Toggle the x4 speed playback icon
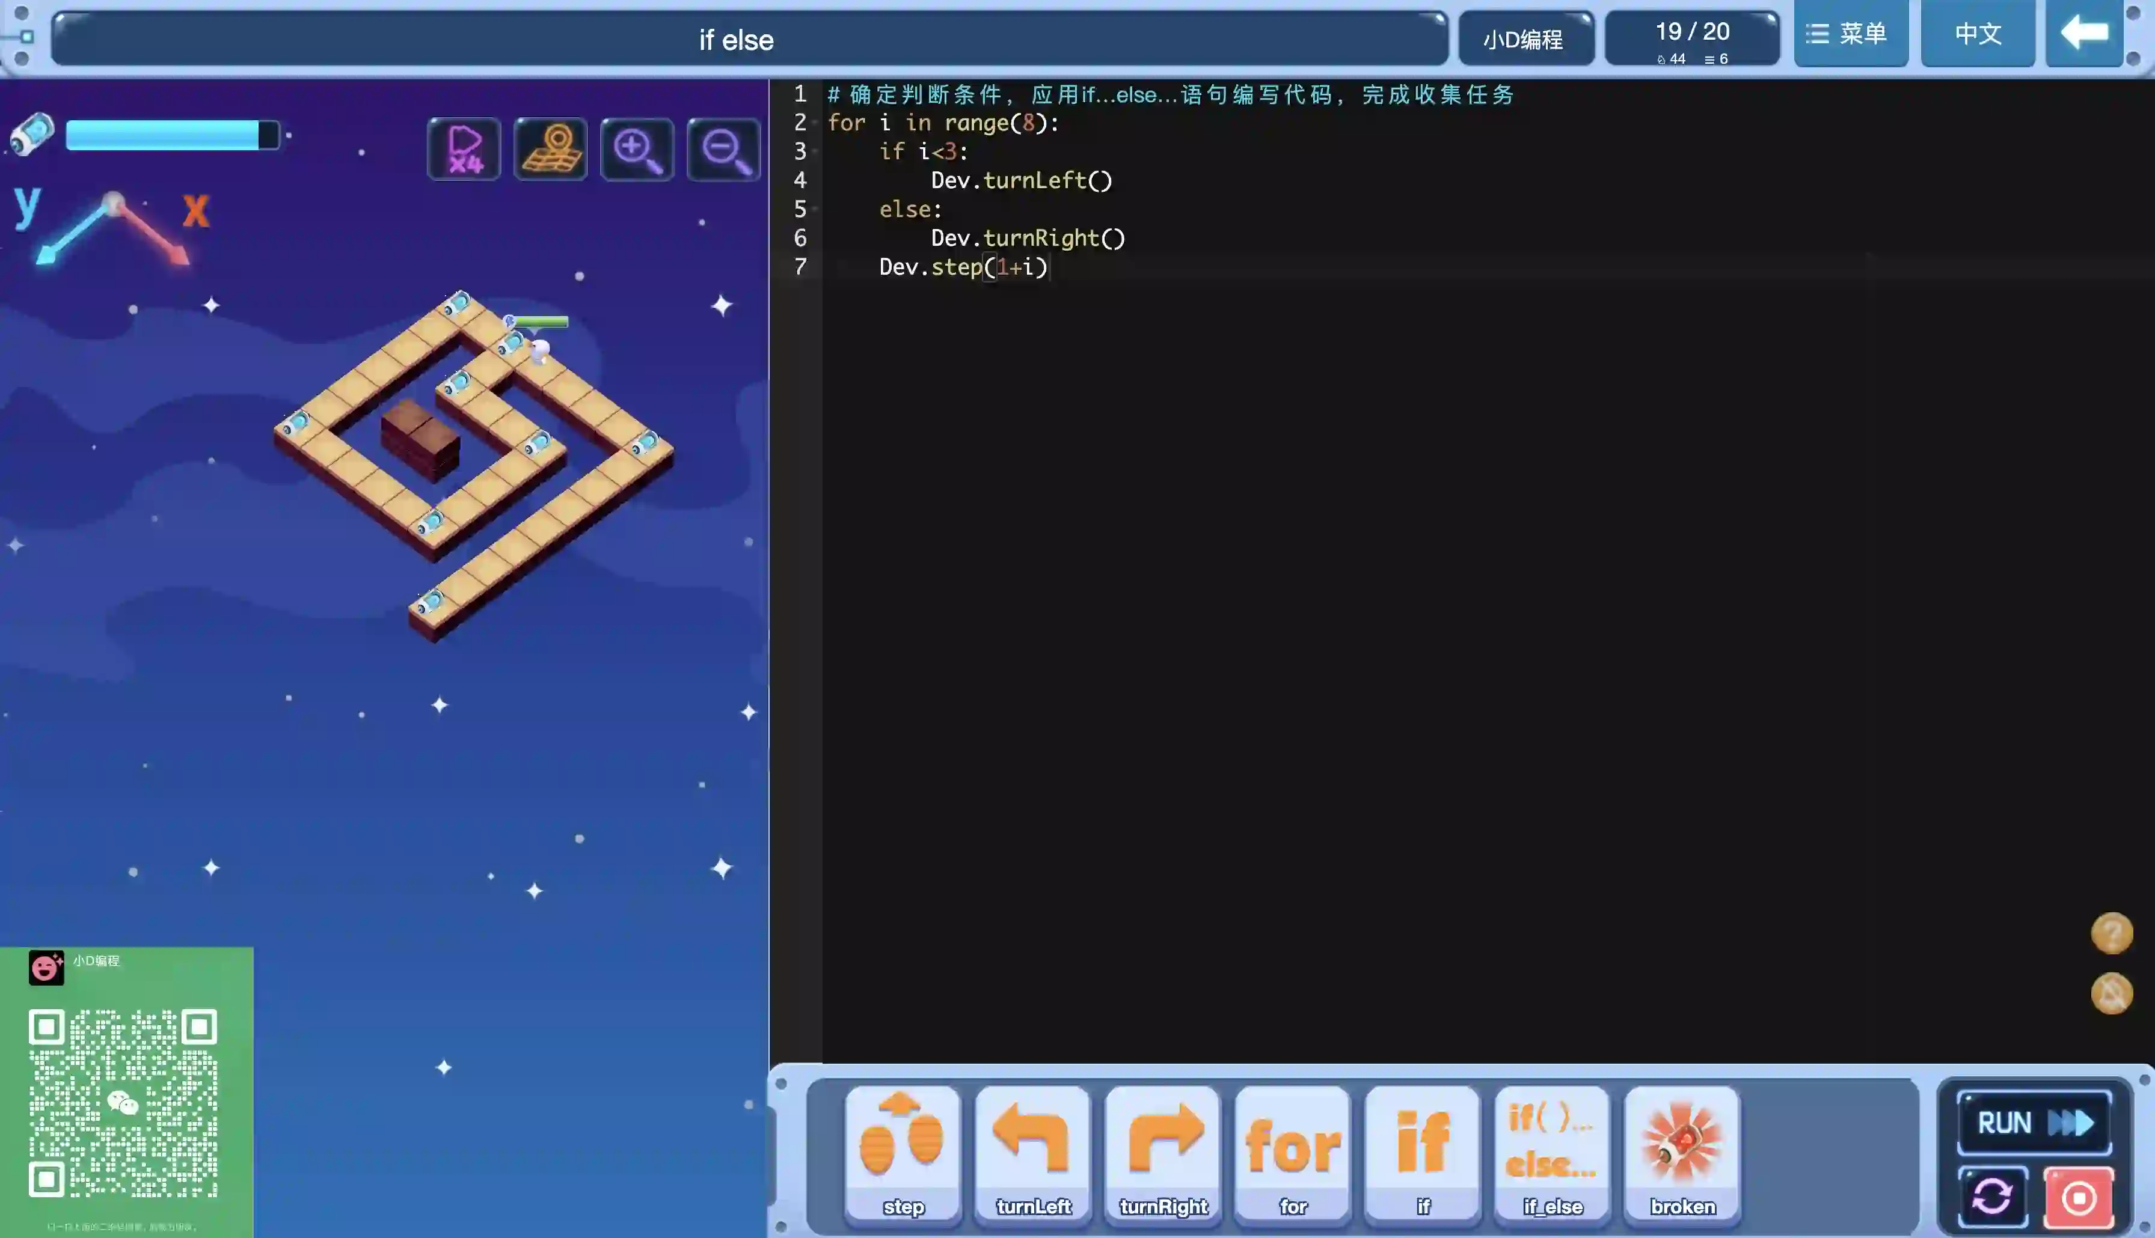This screenshot has height=1238, width=2155. (464, 150)
